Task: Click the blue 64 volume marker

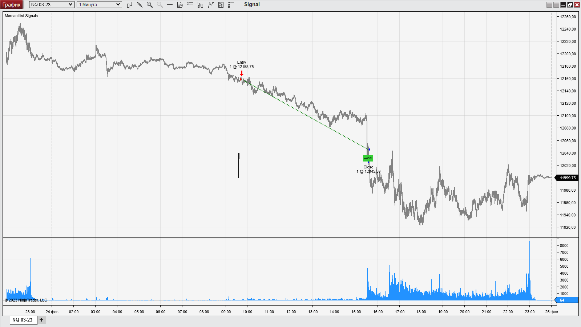Action: coord(566,300)
